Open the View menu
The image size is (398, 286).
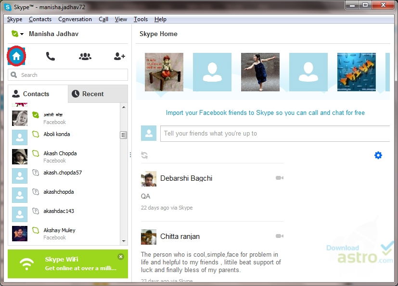121,19
